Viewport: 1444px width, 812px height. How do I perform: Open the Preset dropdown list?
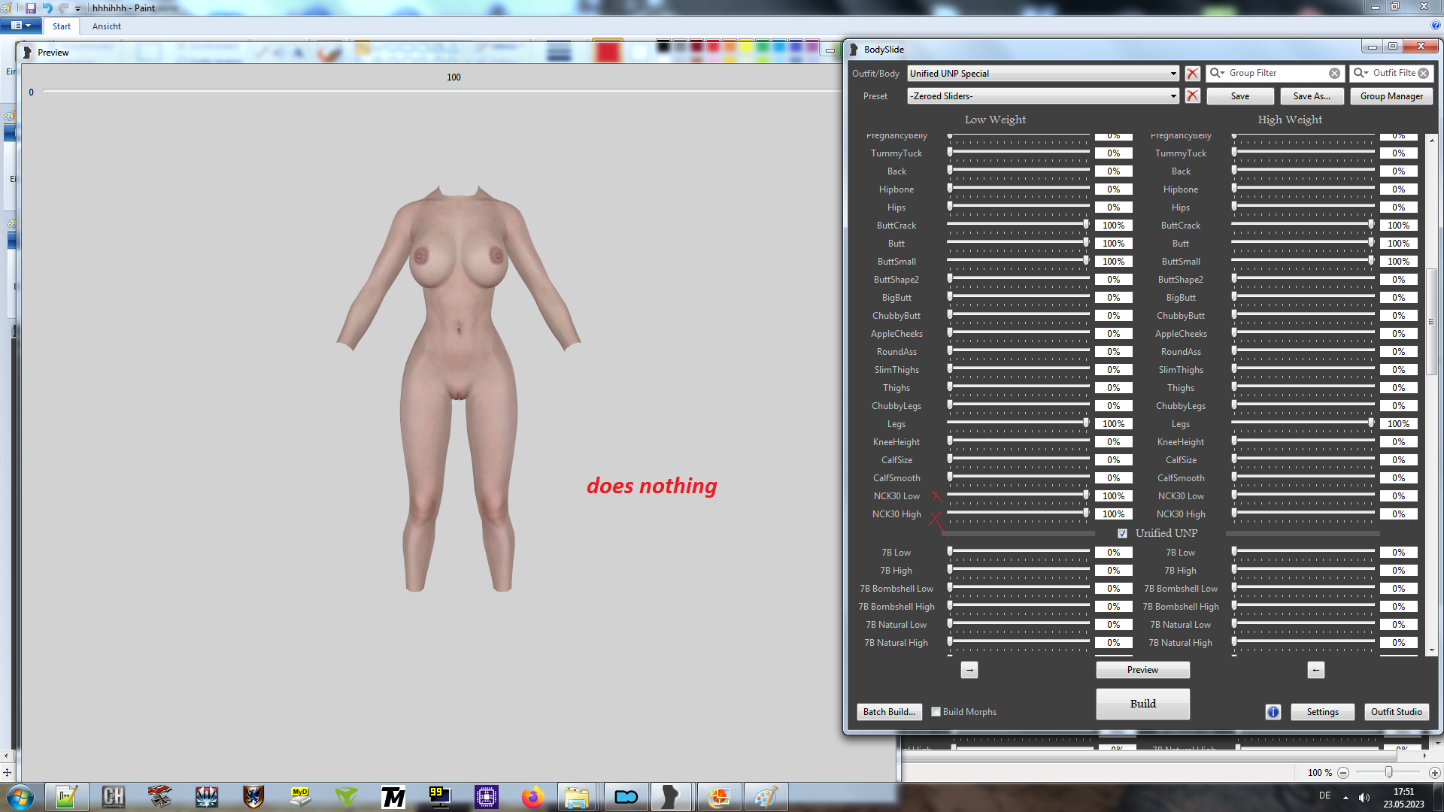(1173, 96)
